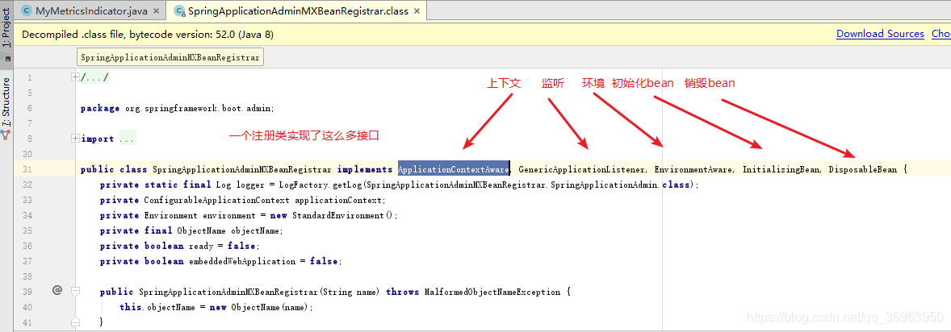Close the SpringApplicationAdminMXBeanRegistrar.class tab
Image resolution: width=951 pixels, height=332 pixels.
click(418, 11)
